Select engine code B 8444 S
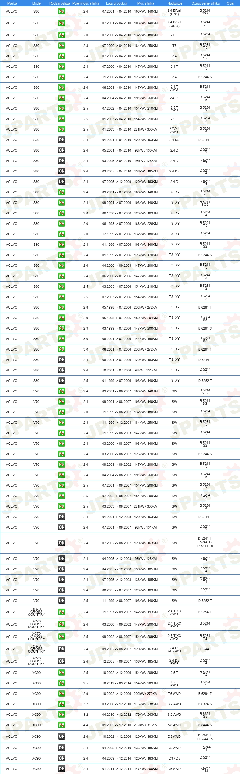240x774 pixels. 205,725
